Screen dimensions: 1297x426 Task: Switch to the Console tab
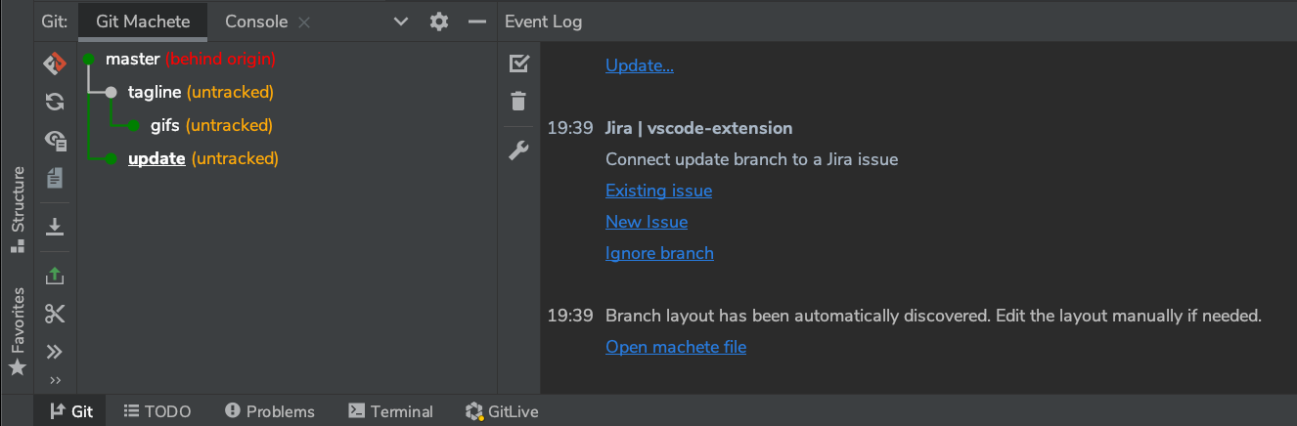pyautogui.click(x=256, y=21)
